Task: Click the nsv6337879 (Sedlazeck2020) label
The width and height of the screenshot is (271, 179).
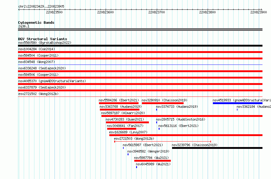Action: coord(42,87)
